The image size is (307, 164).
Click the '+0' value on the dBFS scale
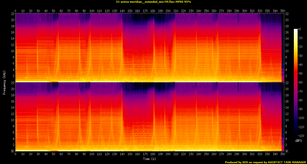click(x=299, y=29)
